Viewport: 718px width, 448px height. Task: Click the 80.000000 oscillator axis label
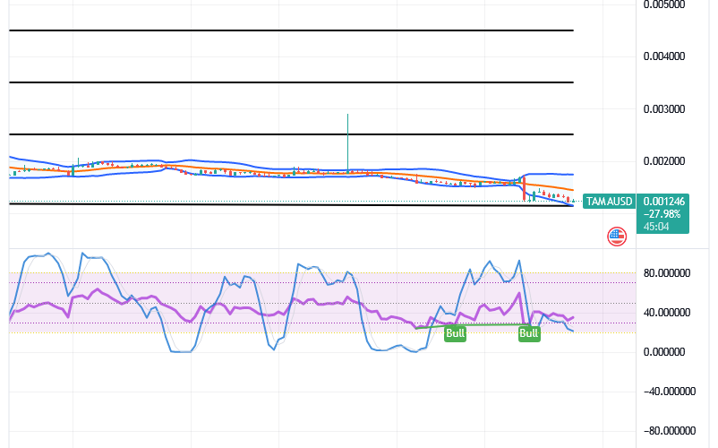(667, 273)
